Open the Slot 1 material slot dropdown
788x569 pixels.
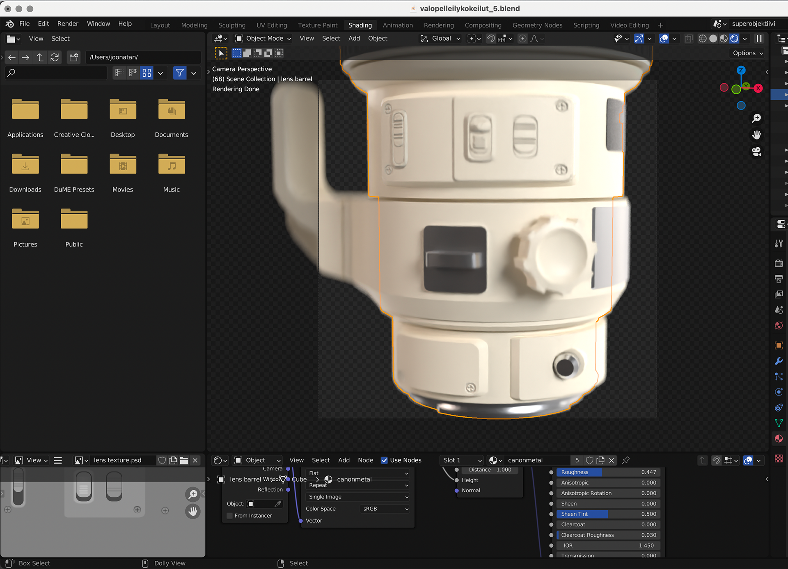pos(462,460)
